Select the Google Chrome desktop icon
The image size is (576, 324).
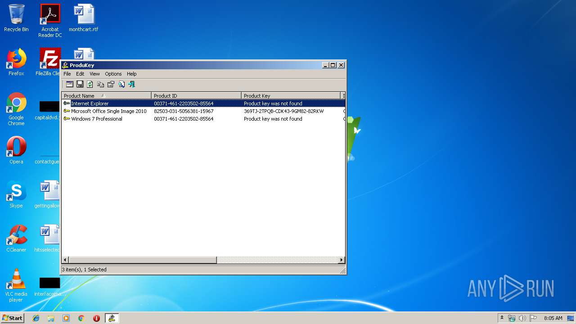pos(16,109)
